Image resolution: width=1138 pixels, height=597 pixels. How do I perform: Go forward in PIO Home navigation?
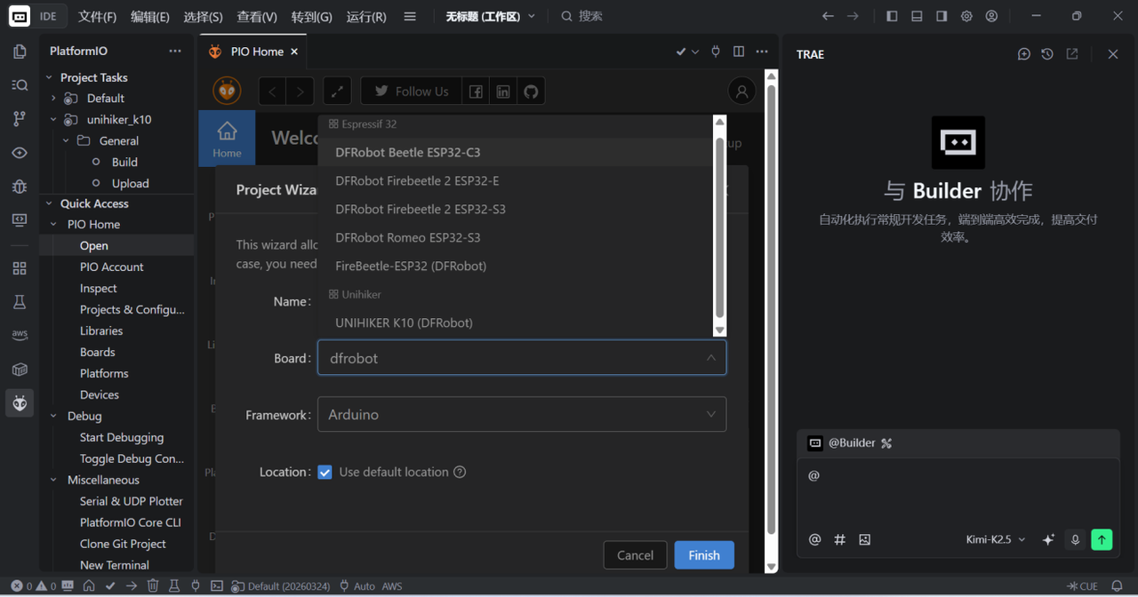coord(301,92)
